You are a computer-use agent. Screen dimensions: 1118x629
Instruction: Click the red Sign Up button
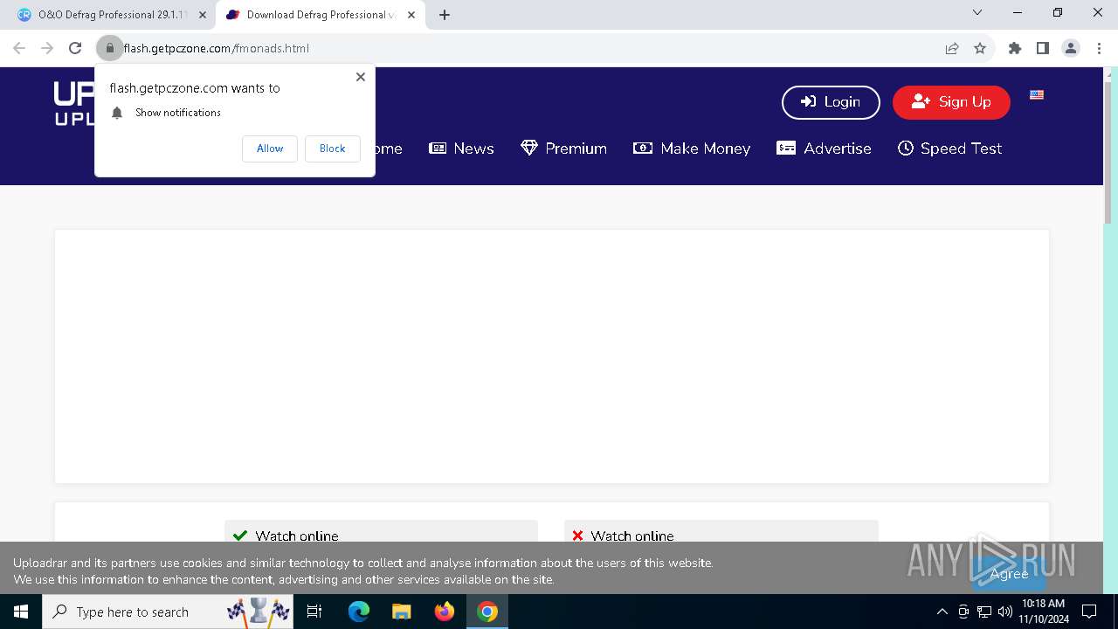pos(951,102)
